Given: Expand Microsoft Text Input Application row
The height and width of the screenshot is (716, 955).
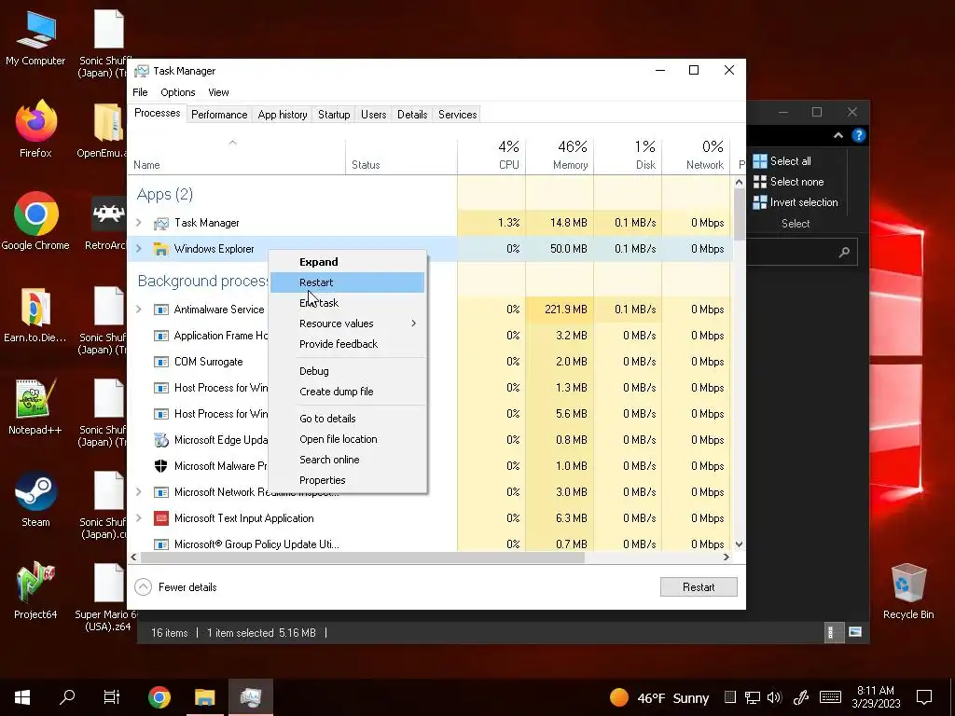Looking at the screenshot, I should pos(139,518).
